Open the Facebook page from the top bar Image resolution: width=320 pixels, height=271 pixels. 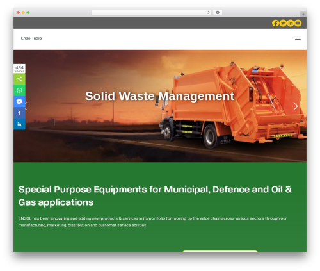pyautogui.click(x=275, y=23)
